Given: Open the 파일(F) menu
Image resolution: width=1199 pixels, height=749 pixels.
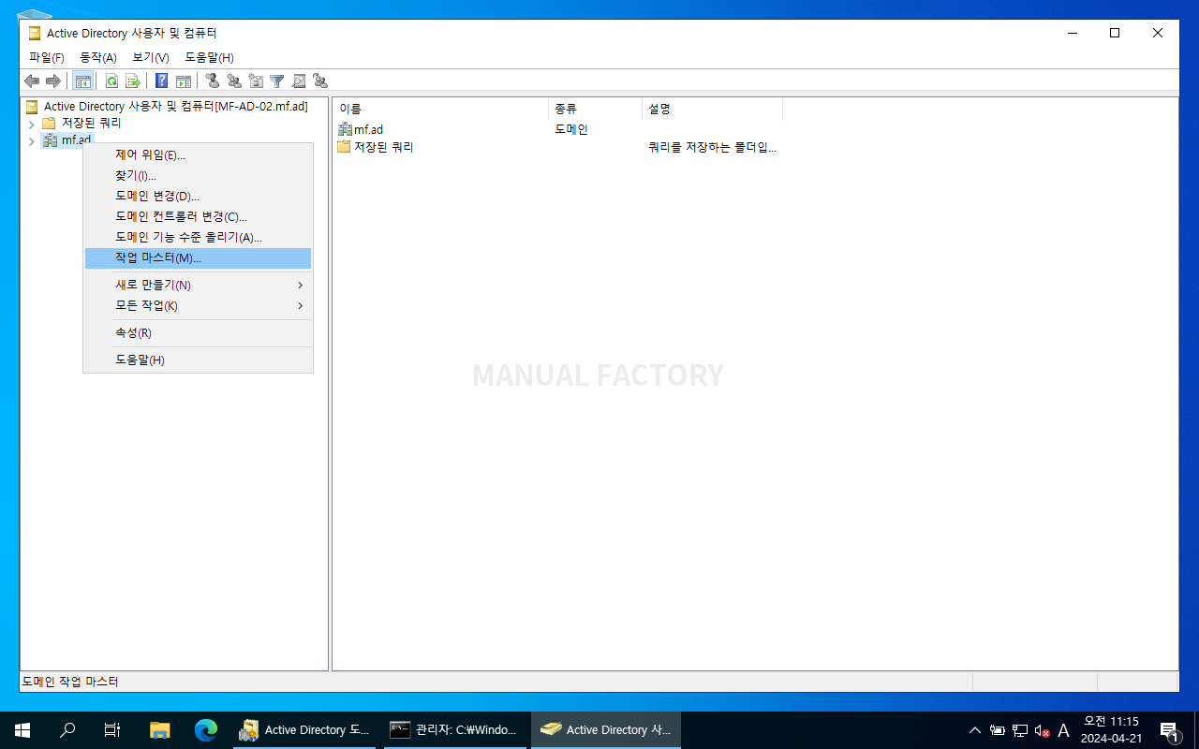Looking at the screenshot, I should pos(46,58).
